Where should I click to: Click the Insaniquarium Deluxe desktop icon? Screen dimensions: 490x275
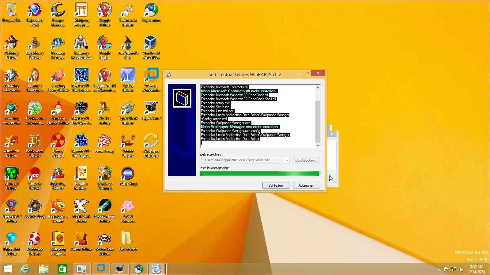tap(58, 211)
